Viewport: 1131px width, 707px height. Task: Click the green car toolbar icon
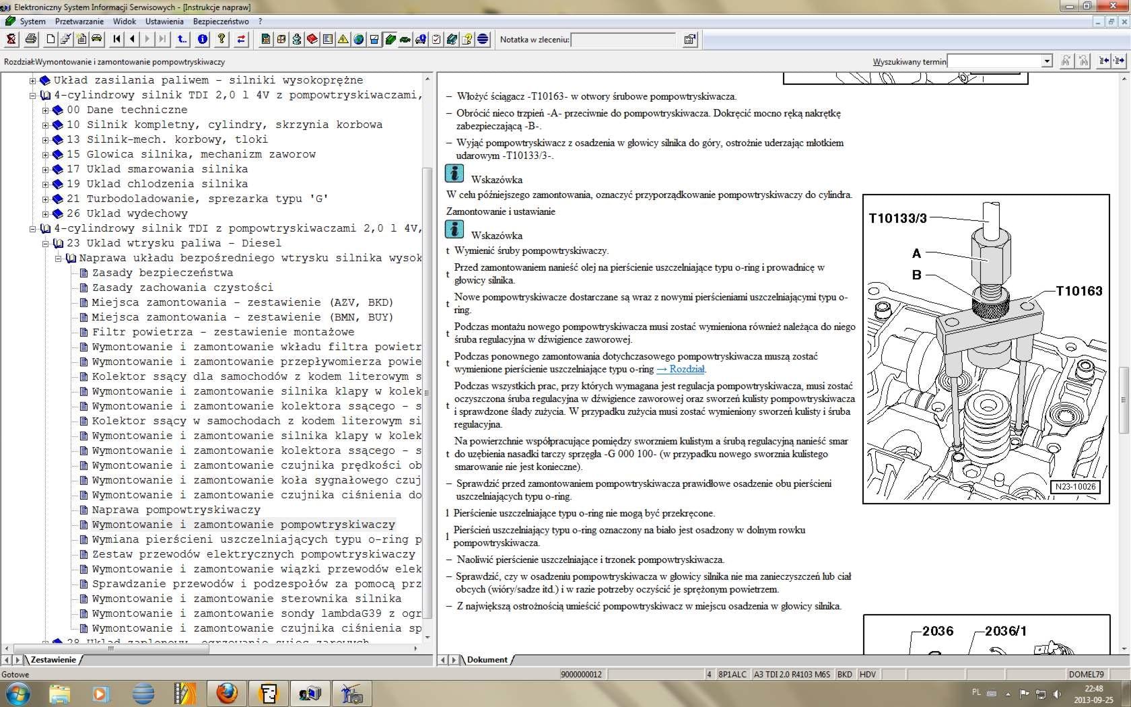pos(405,39)
